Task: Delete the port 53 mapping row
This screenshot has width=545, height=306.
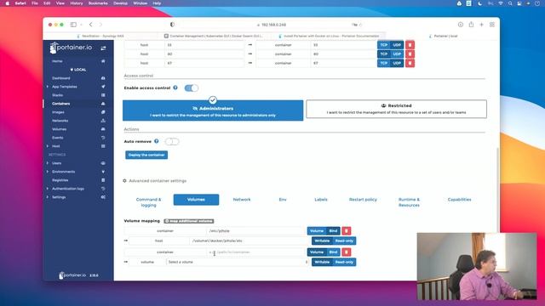Action: 410,45
